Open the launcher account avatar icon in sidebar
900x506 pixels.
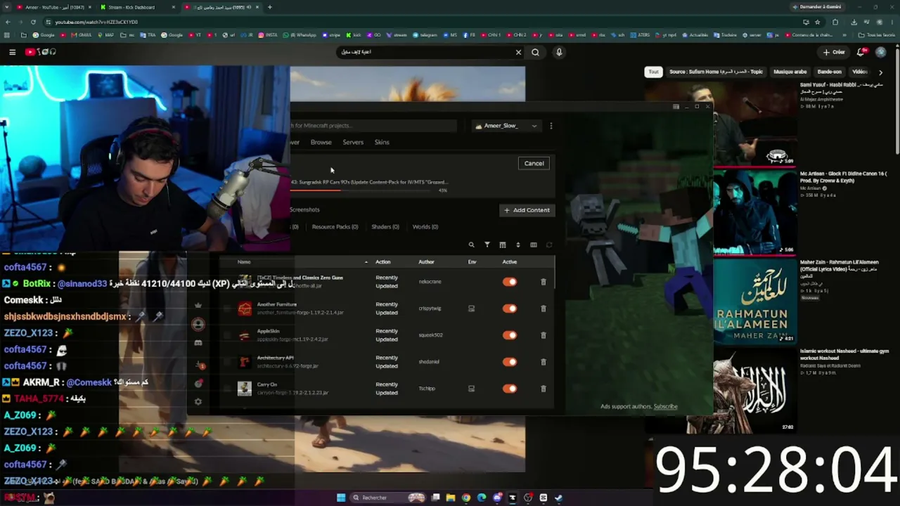(198, 324)
